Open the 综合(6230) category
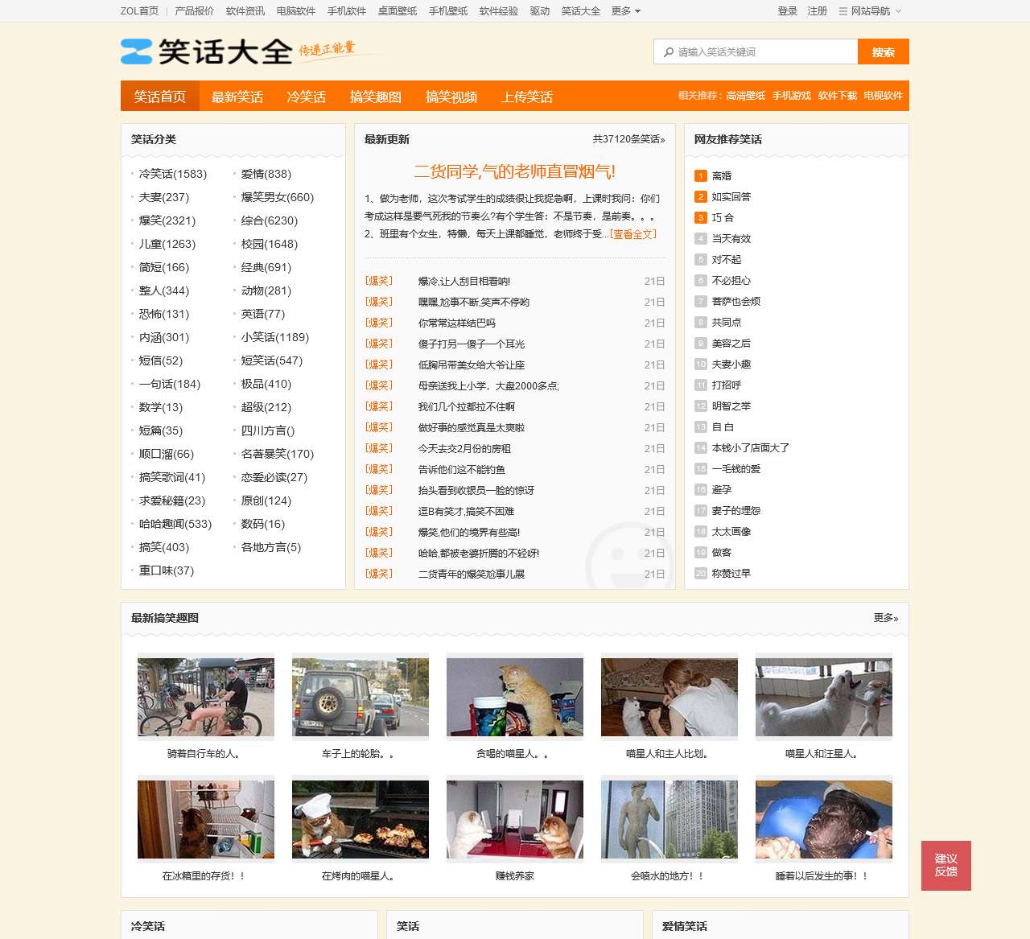The height and width of the screenshot is (939, 1030). (270, 220)
